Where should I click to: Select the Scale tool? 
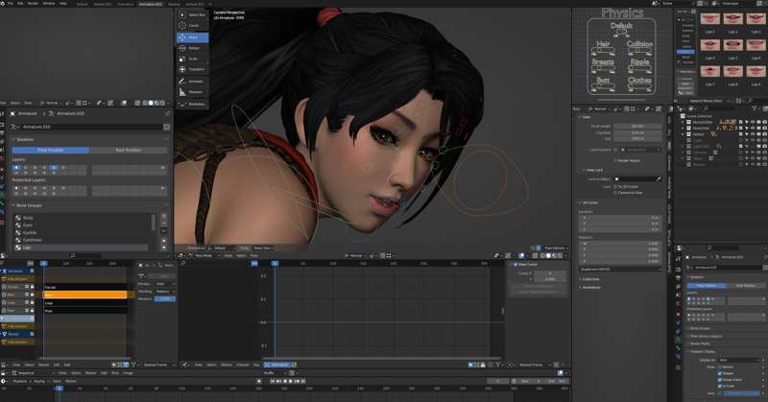click(x=192, y=59)
